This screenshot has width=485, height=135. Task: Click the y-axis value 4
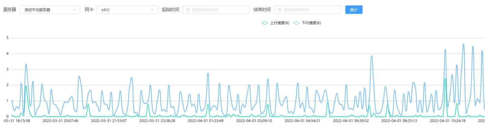(x=7, y=53)
